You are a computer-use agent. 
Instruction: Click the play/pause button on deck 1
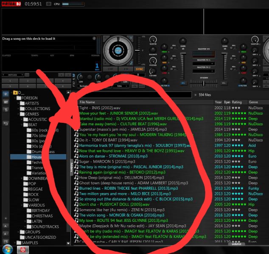pyautogui.click(x=126, y=69)
